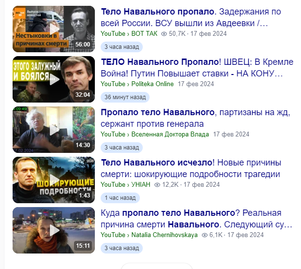Screen dimensions: 301x269
Task: Click the '1 час назад' tag
Action: (x=120, y=197)
